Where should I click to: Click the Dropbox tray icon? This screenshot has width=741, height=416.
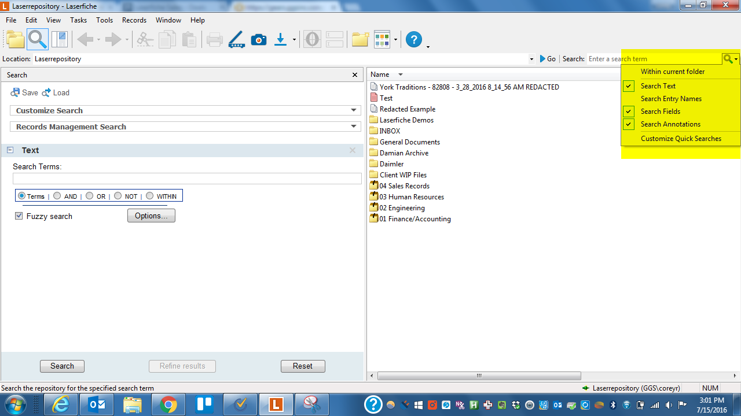coord(515,405)
